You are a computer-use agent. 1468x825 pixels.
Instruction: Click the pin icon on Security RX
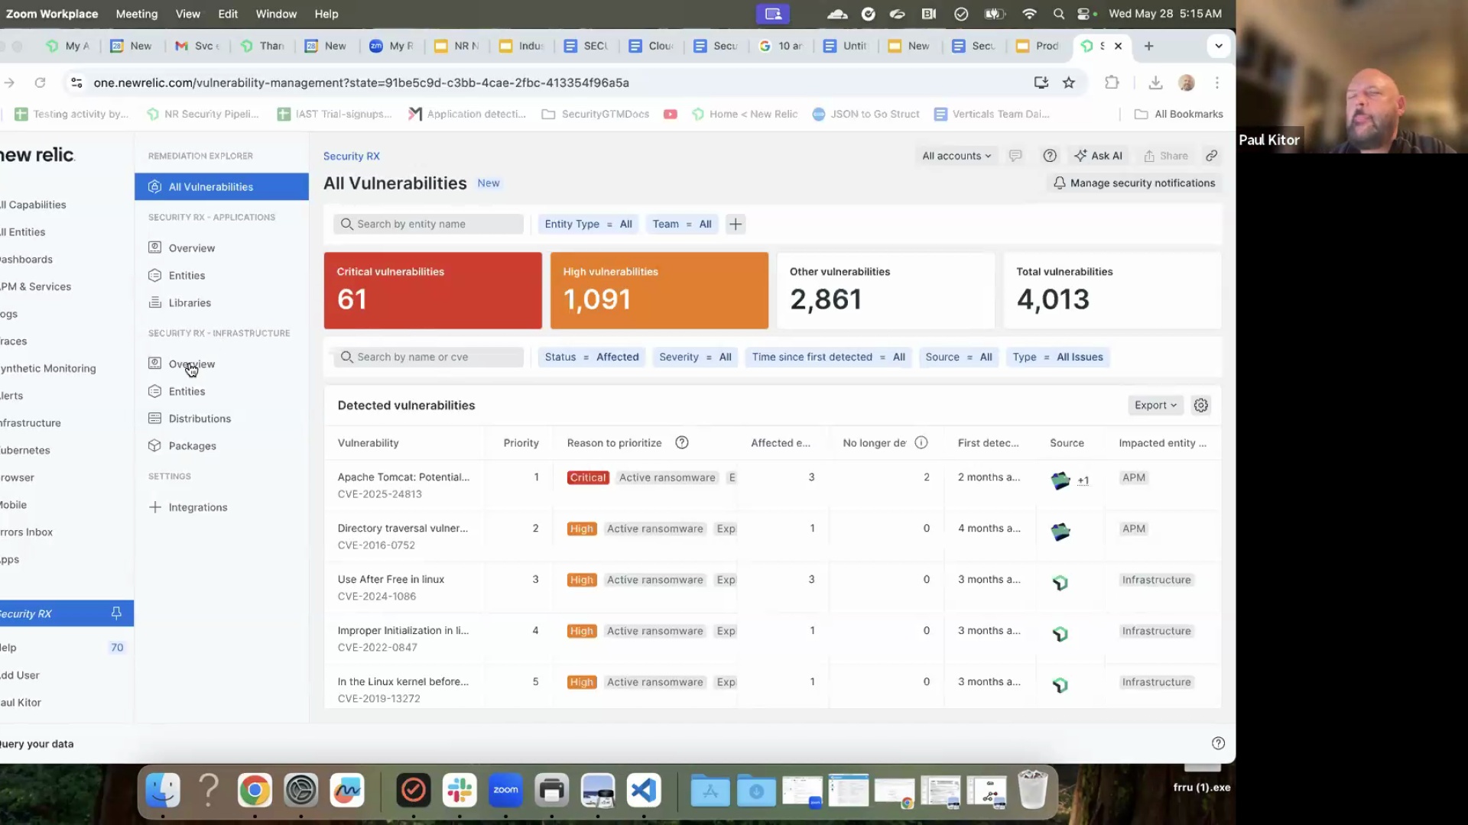pyautogui.click(x=116, y=613)
